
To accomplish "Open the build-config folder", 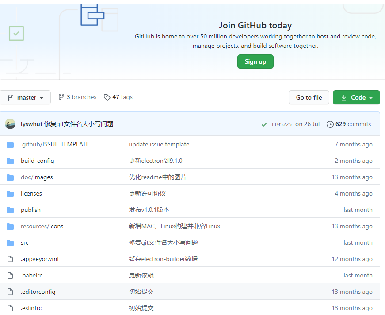I will tap(37, 161).
